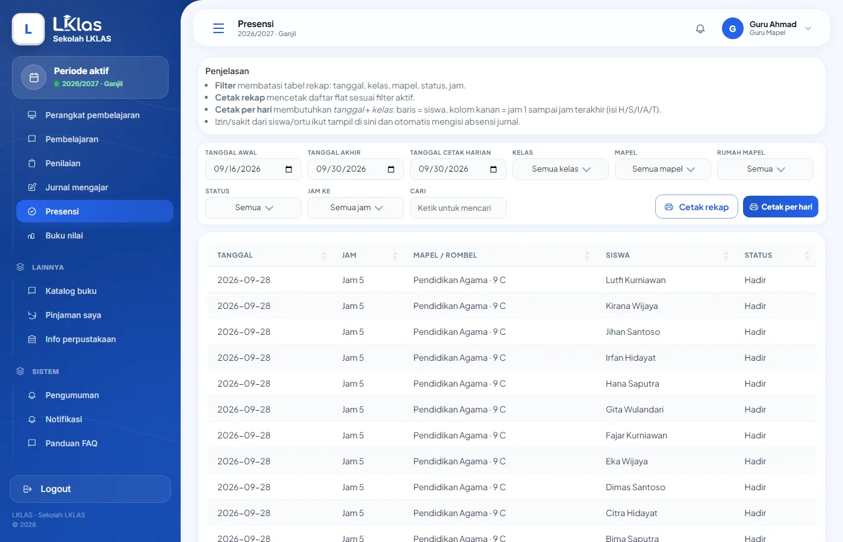843x542 pixels.
Task: Open the Penilaian menu item
Action: coord(95,163)
